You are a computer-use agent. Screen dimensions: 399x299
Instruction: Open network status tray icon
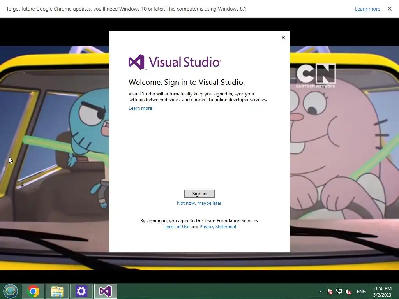click(339, 292)
